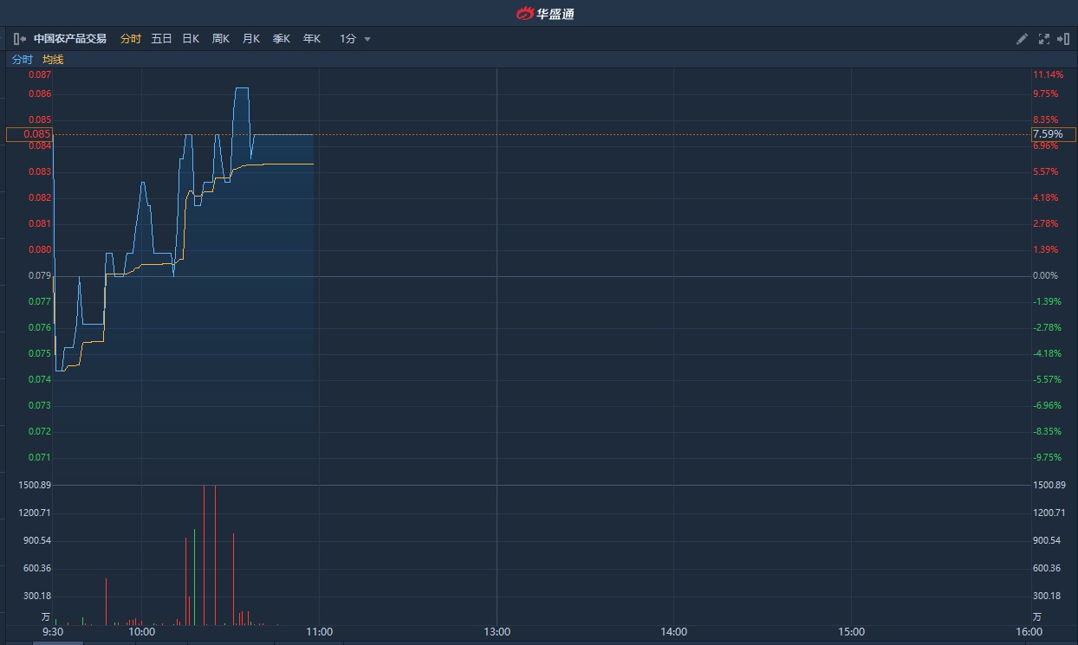Screen dimensions: 1078x645
Task: Click the 华盛通 logo in title bar
Action: [x=545, y=13]
